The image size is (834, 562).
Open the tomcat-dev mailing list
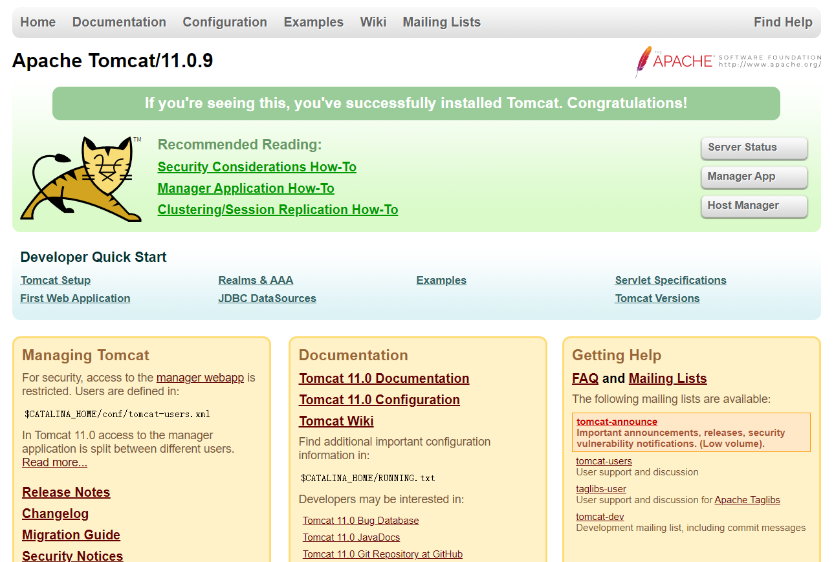pos(600,517)
